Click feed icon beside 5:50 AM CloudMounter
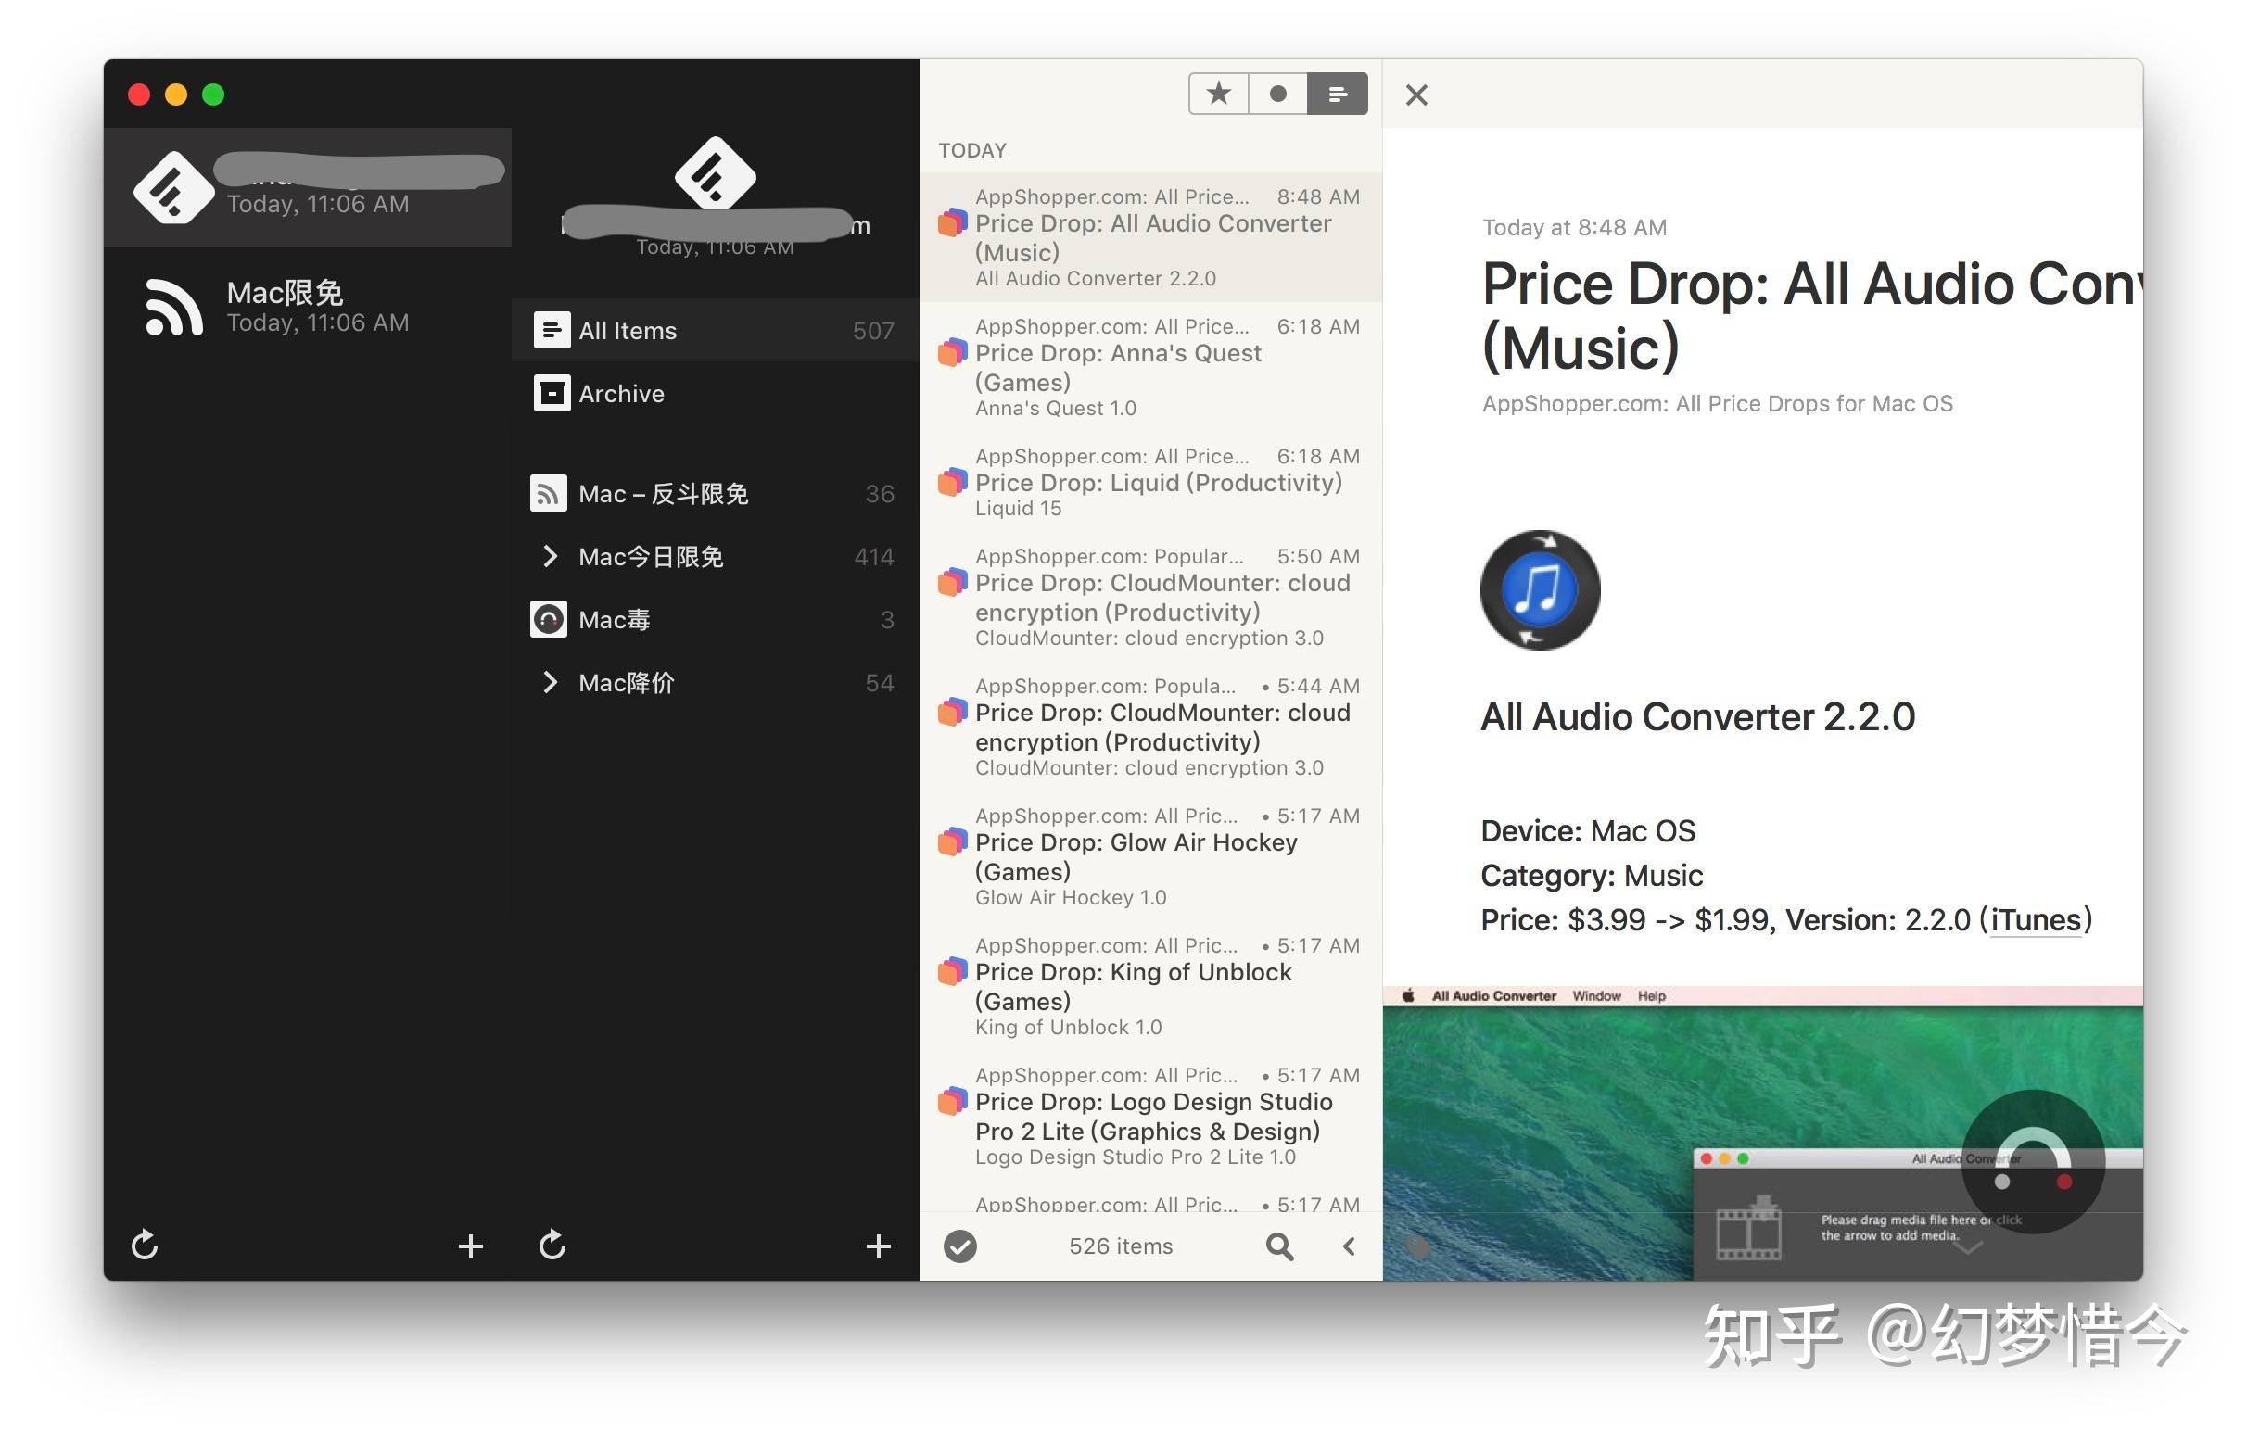 click(x=952, y=583)
